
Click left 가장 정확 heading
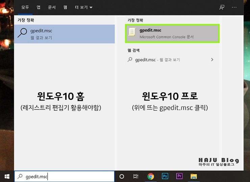pos(26,20)
